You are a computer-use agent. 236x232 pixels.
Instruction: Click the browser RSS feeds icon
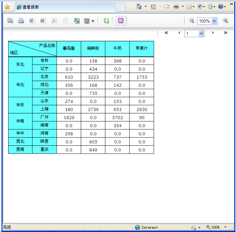[153, 7]
